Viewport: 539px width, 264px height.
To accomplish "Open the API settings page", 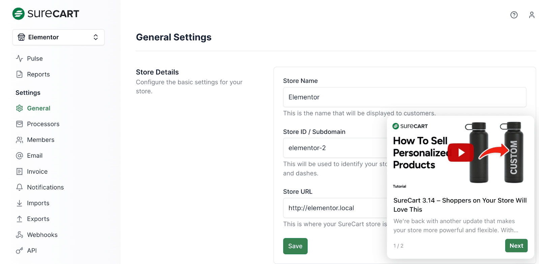I will [x=32, y=250].
